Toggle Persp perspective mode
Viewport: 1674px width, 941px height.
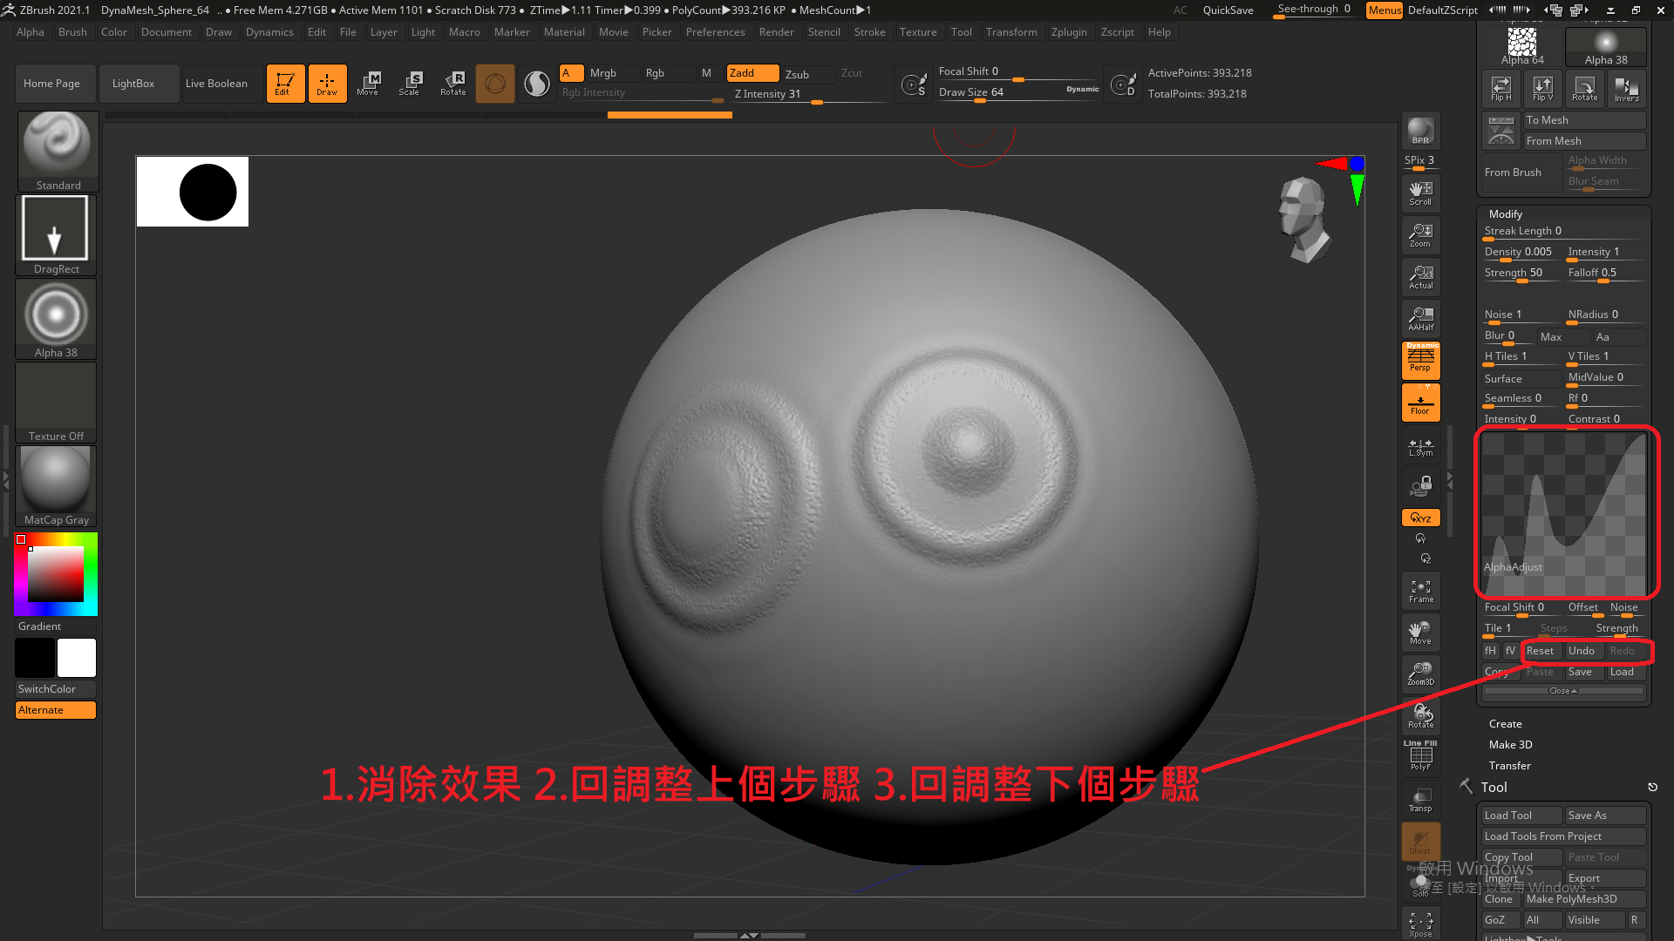coord(1420,361)
